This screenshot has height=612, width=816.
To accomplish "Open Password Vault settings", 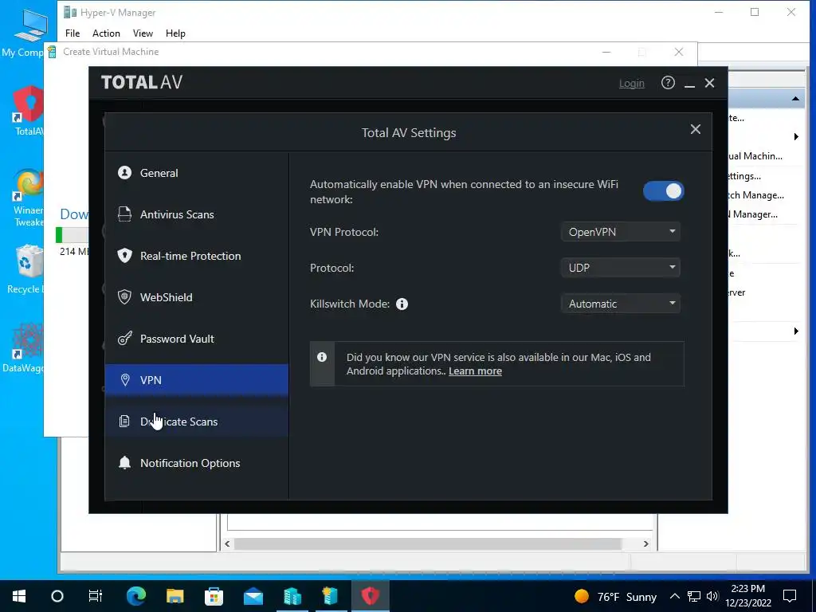I will [197, 339].
